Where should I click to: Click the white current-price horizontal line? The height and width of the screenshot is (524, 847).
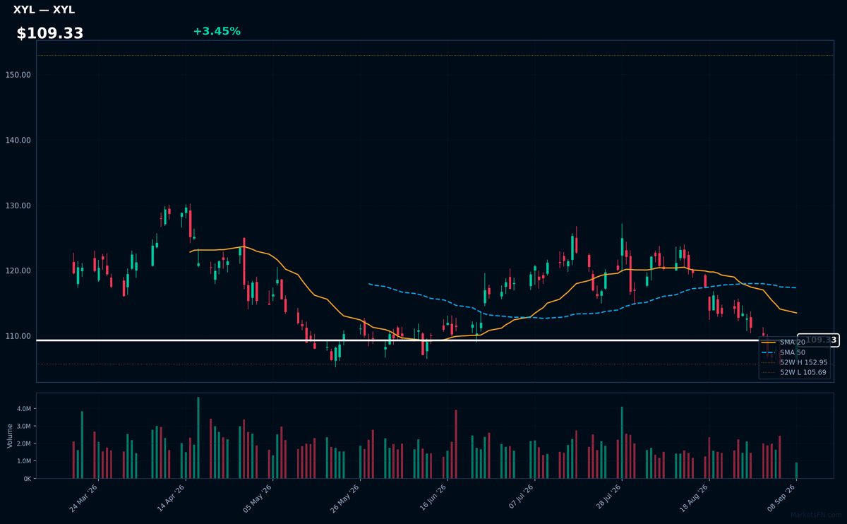tap(416, 340)
